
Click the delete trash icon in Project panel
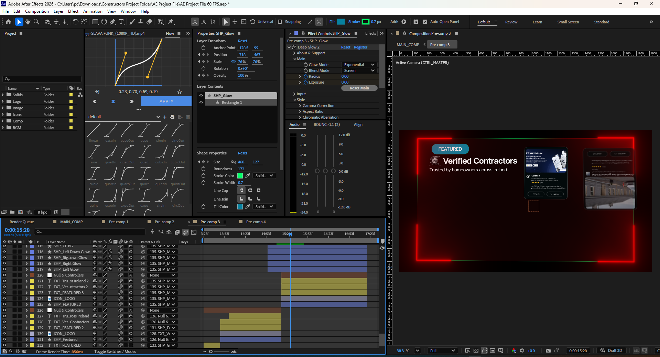click(56, 212)
